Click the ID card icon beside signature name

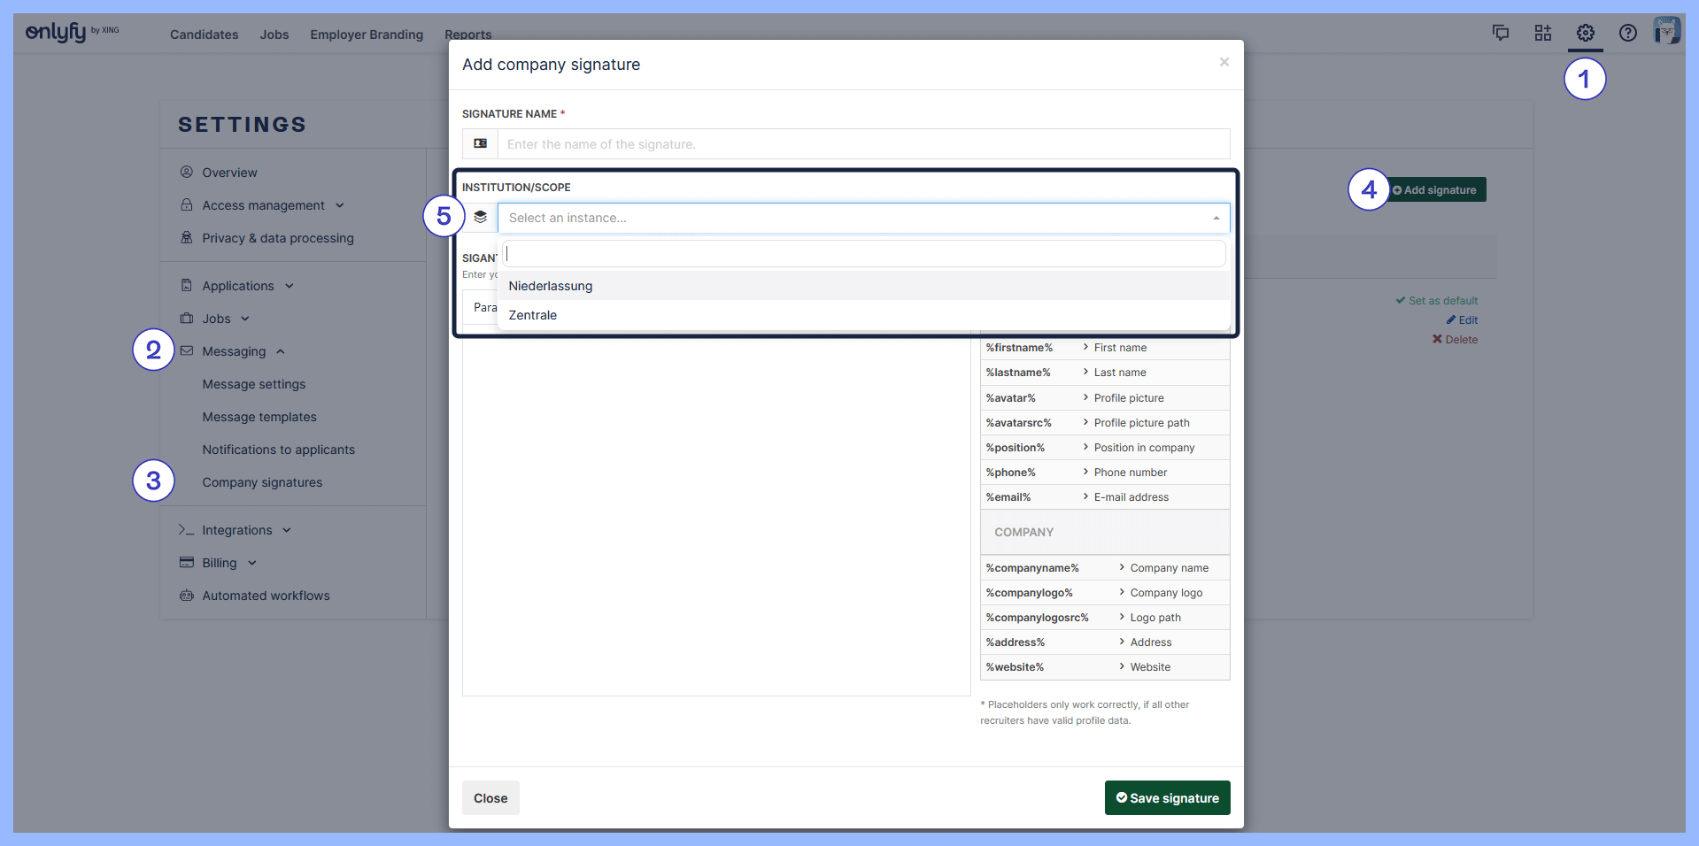pyautogui.click(x=480, y=143)
